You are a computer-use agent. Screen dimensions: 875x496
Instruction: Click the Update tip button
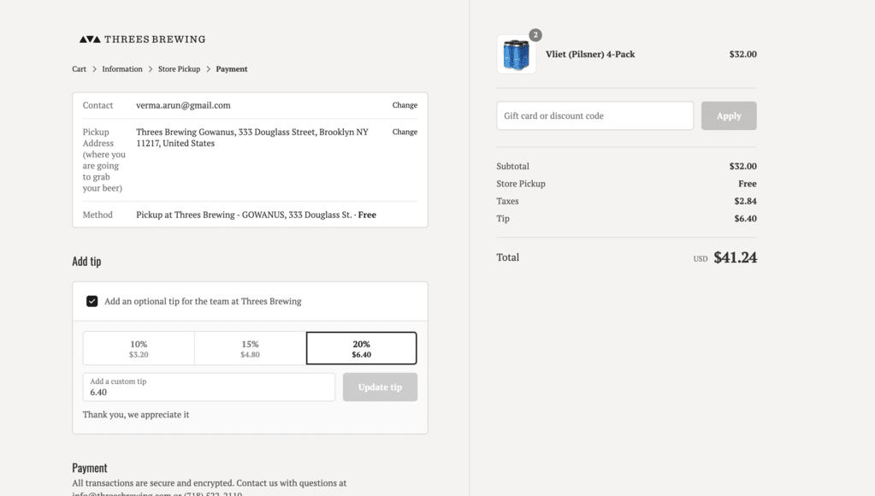coord(380,387)
